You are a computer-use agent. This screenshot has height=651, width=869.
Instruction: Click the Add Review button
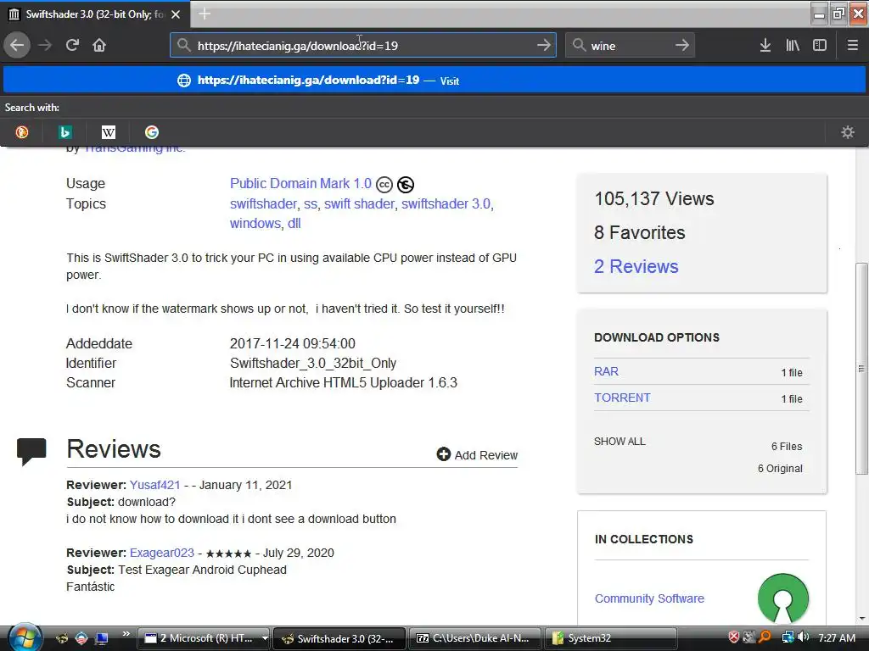477,454
